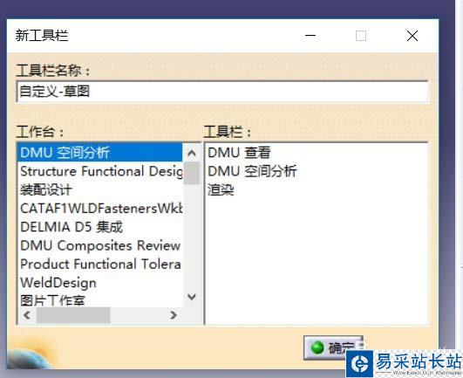
Task: Close the 新工具栏 dialog
Action: click(412, 36)
